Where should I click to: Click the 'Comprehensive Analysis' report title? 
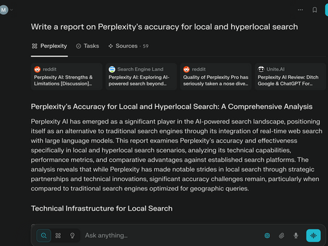tap(172, 106)
